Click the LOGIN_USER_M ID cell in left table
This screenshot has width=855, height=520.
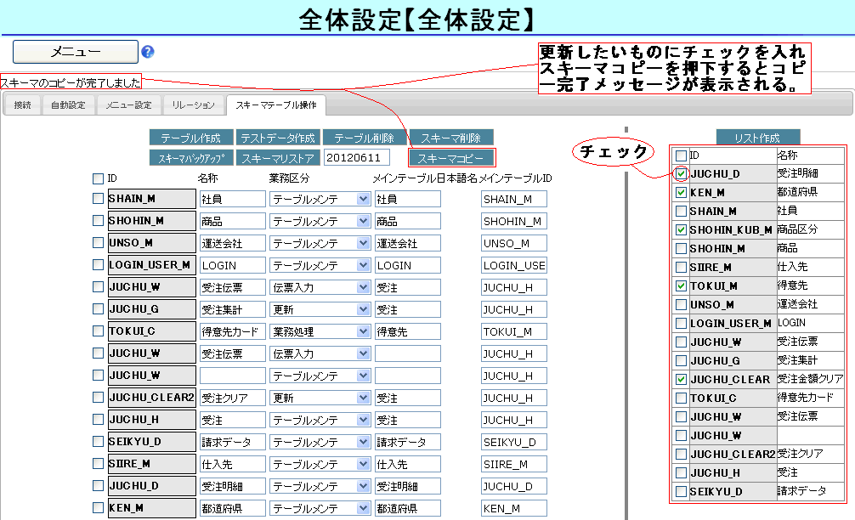pyautogui.click(x=150, y=265)
